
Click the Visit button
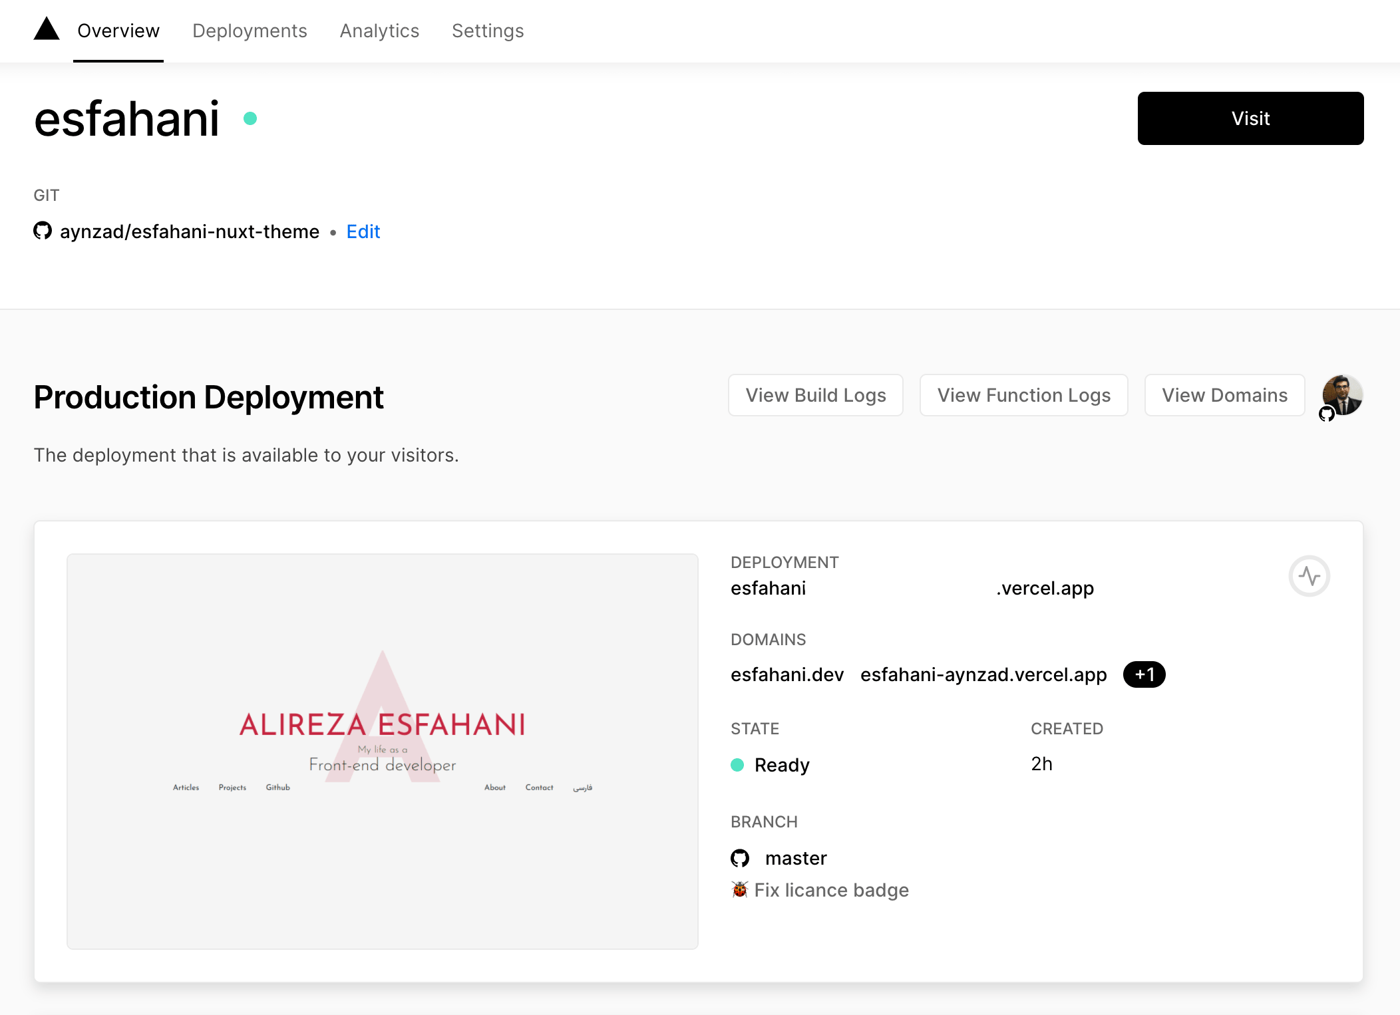[x=1250, y=117]
